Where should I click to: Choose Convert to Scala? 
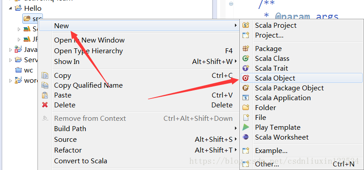[x=80, y=161]
